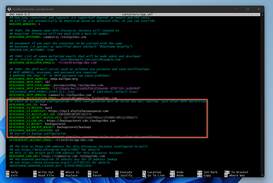Click the To Bracket shortcut
Image resolution: width=273 pixels, height=183 pixels.
tap(237, 172)
